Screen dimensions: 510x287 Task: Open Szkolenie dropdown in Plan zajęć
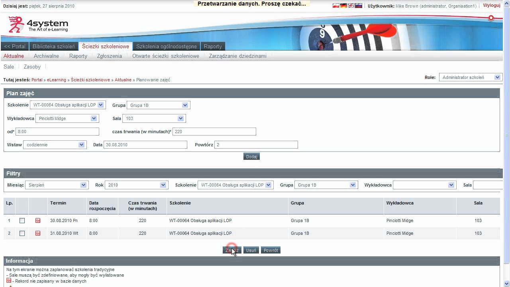click(67, 105)
